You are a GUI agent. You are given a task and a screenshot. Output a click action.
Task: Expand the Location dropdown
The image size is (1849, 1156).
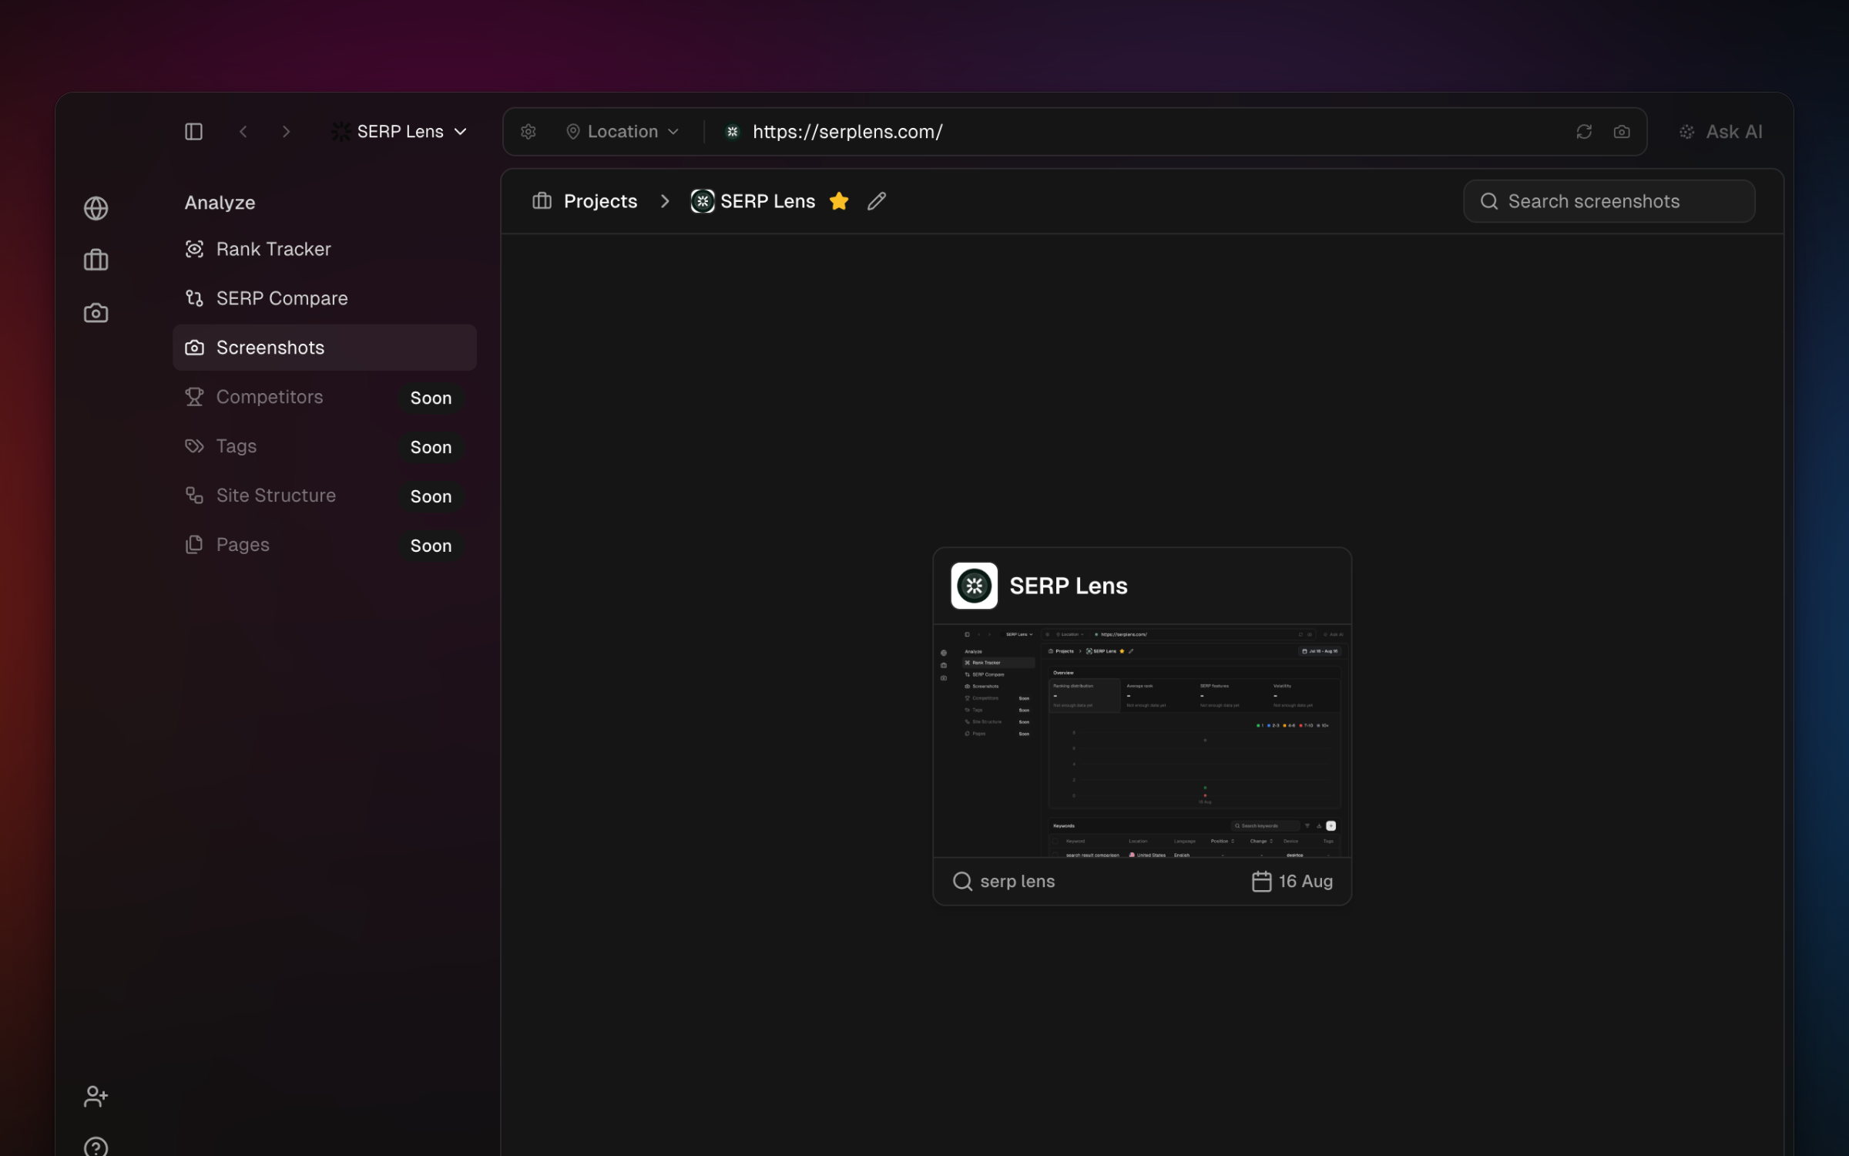622,132
